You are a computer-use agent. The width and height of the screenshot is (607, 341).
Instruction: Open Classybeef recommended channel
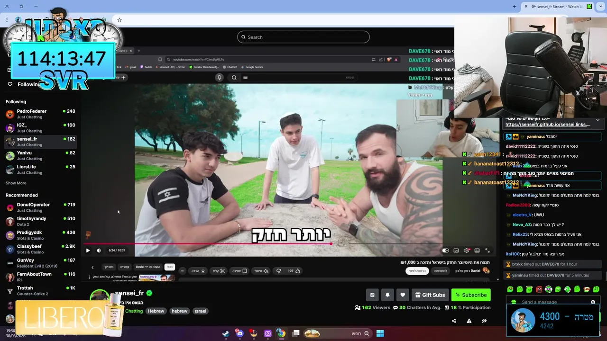[40, 249]
